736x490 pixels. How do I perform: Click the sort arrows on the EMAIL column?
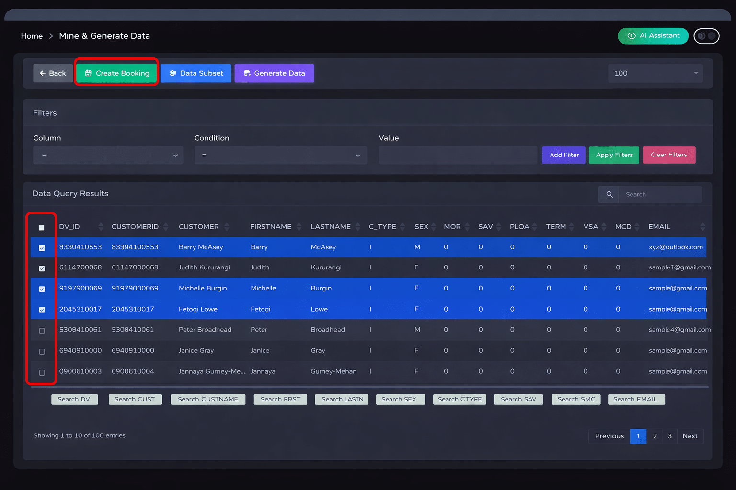(x=702, y=226)
